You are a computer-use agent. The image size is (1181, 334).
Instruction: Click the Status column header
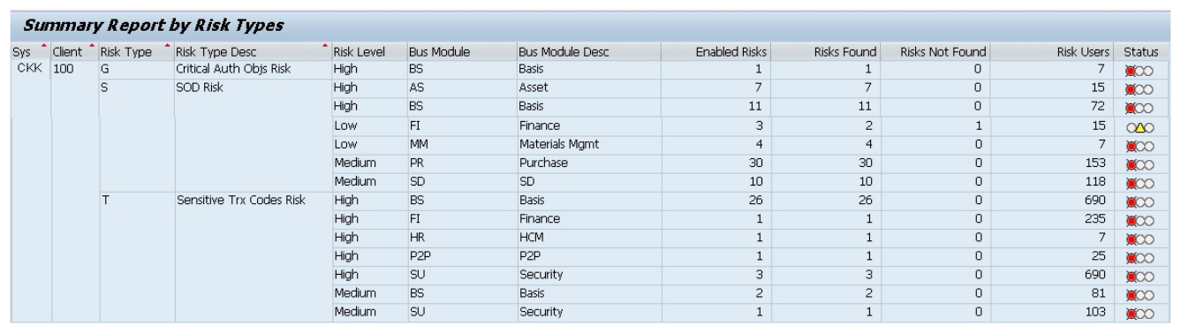click(x=1140, y=52)
